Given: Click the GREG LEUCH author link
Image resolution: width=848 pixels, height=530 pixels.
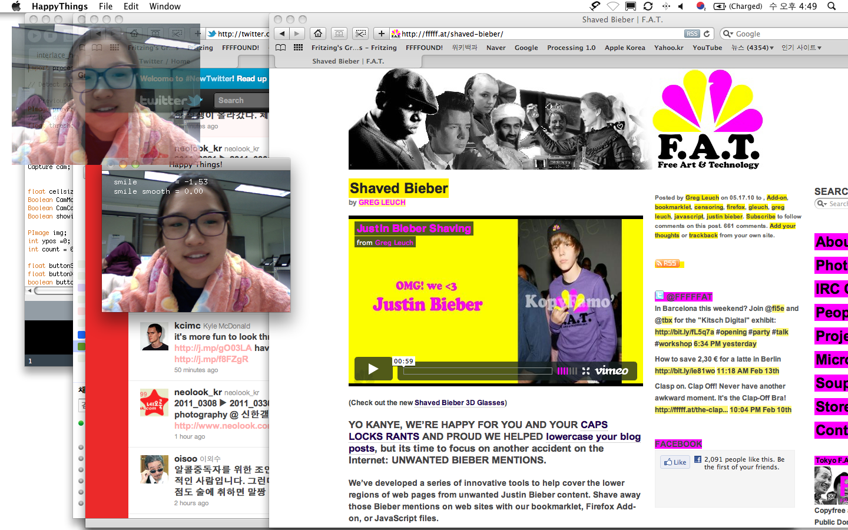Looking at the screenshot, I should 382,203.
